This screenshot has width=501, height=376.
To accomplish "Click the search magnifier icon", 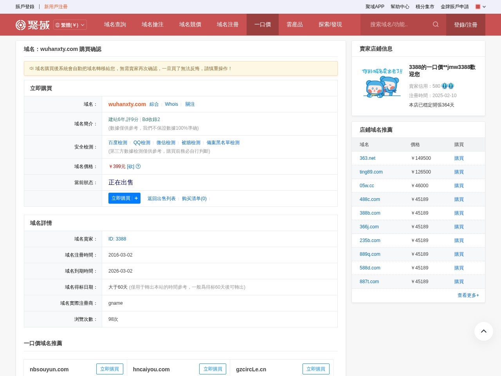I will (x=436, y=24).
